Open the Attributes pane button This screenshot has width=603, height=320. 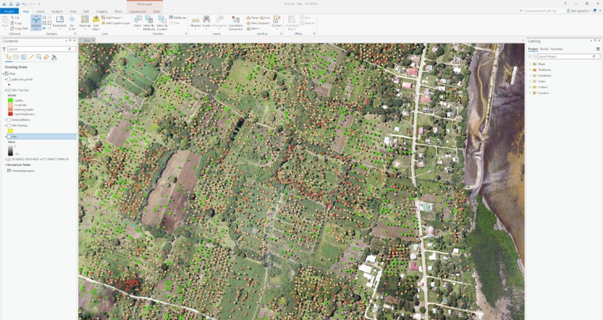pos(178,17)
